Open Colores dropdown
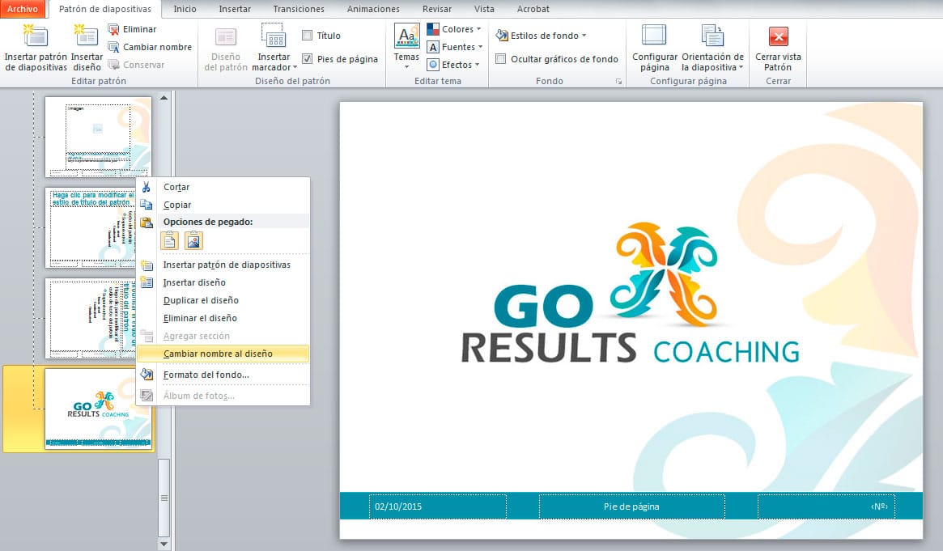 point(454,29)
